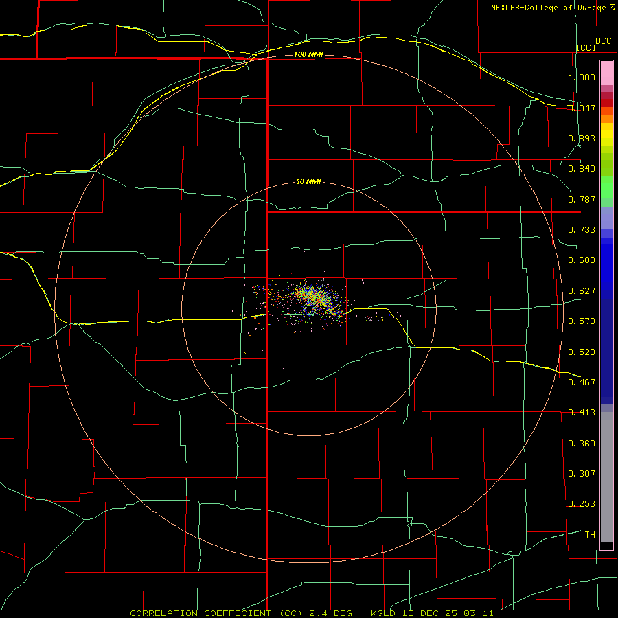Click the 0.787 color scale value
Image resolution: width=618 pixels, height=618 pixels.
582,199
